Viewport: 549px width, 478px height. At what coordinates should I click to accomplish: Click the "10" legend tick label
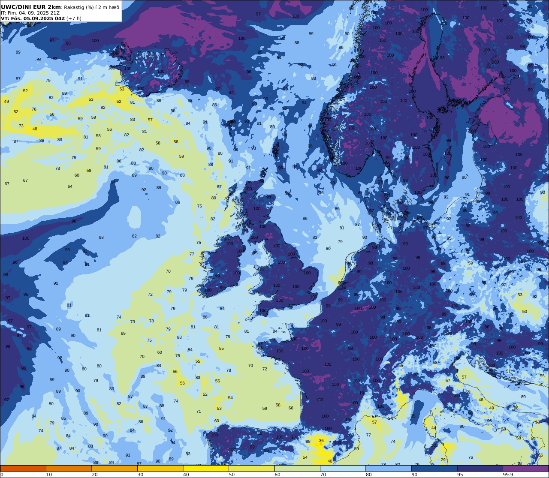pyautogui.click(x=49, y=475)
